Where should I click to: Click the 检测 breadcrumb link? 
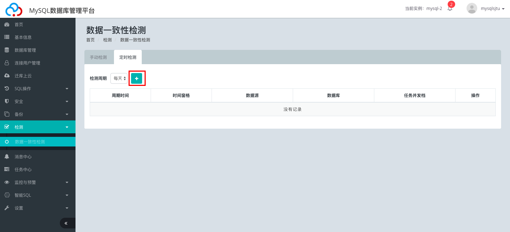click(x=108, y=40)
